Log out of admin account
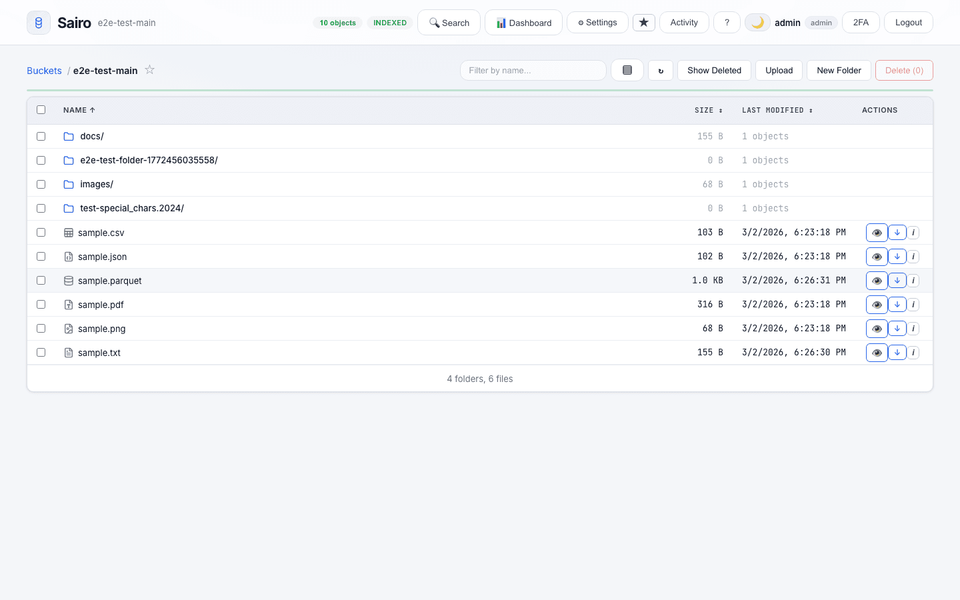This screenshot has height=600, width=960. pos(908,23)
